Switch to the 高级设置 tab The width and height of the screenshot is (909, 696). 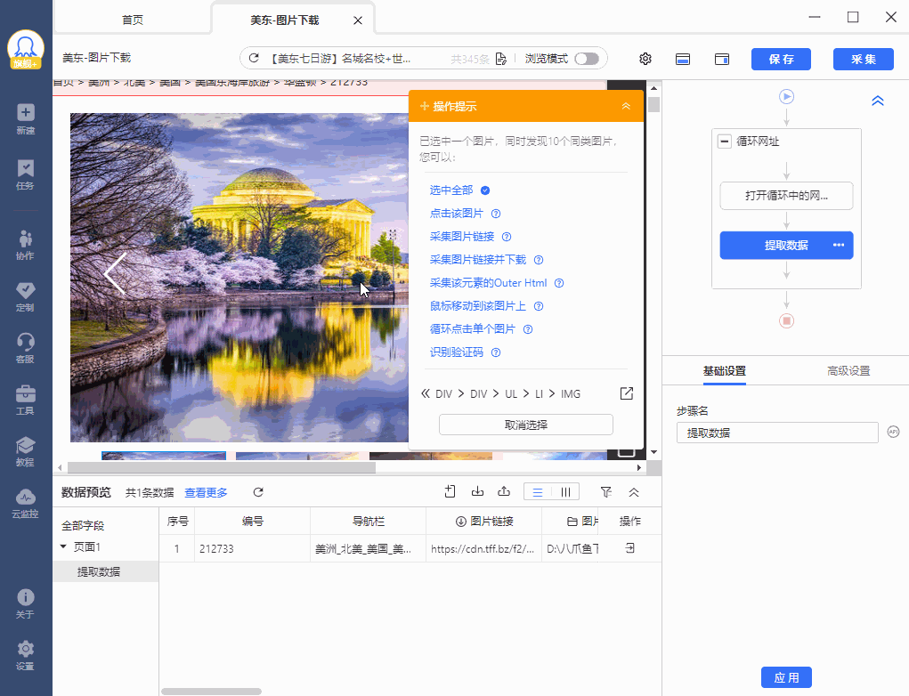[x=848, y=371]
